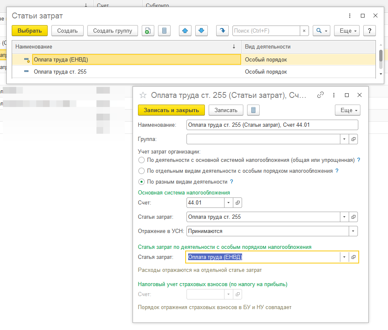Click the list report icon in the Статьи затрат toolbar
Screen dimensions: 388x330
[164, 31]
